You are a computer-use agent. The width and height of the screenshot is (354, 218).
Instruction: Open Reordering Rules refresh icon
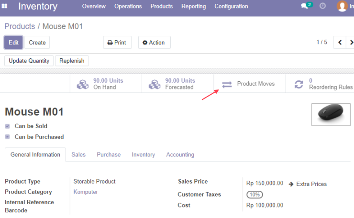299,85
